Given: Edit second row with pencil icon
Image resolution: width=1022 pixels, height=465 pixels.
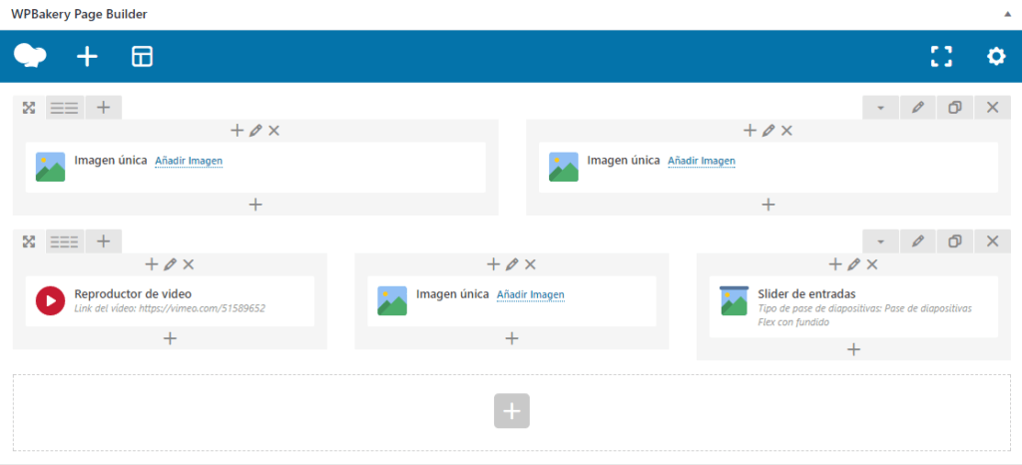Looking at the screenshot, I should click(917, 241).
